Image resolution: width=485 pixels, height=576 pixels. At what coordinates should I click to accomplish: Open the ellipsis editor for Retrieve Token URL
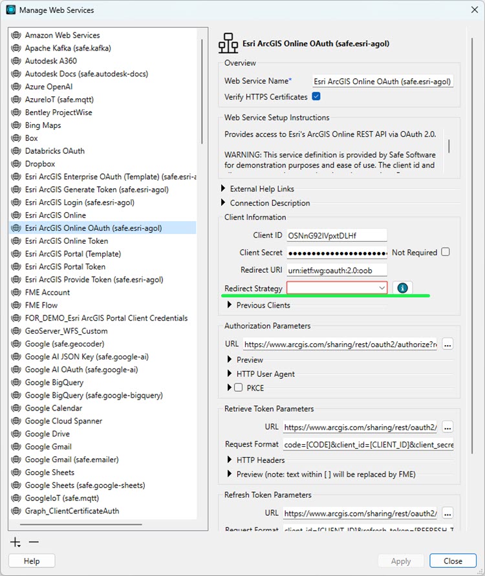[447, 427]
